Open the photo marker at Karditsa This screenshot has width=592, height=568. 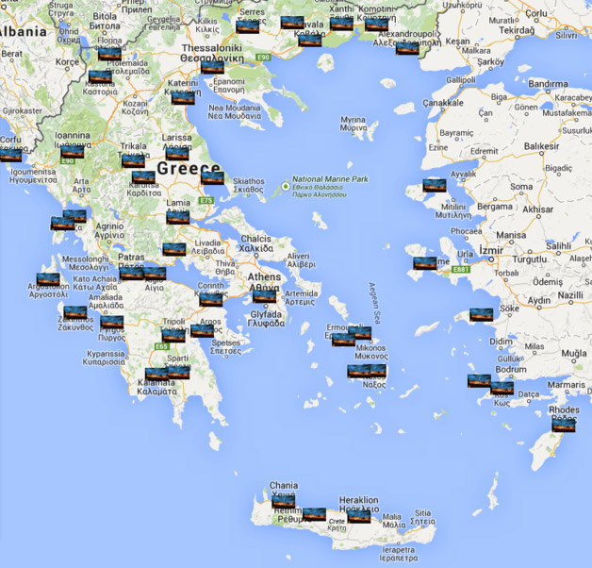click(x=143, y=177)
